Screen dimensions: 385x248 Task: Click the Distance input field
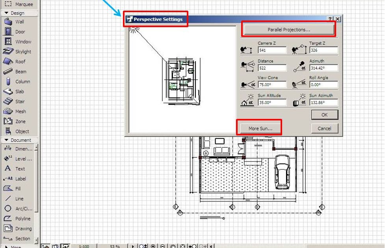tap(272, 68)
